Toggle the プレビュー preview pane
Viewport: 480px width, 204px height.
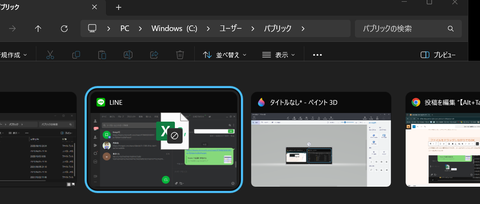click(438, 55)
